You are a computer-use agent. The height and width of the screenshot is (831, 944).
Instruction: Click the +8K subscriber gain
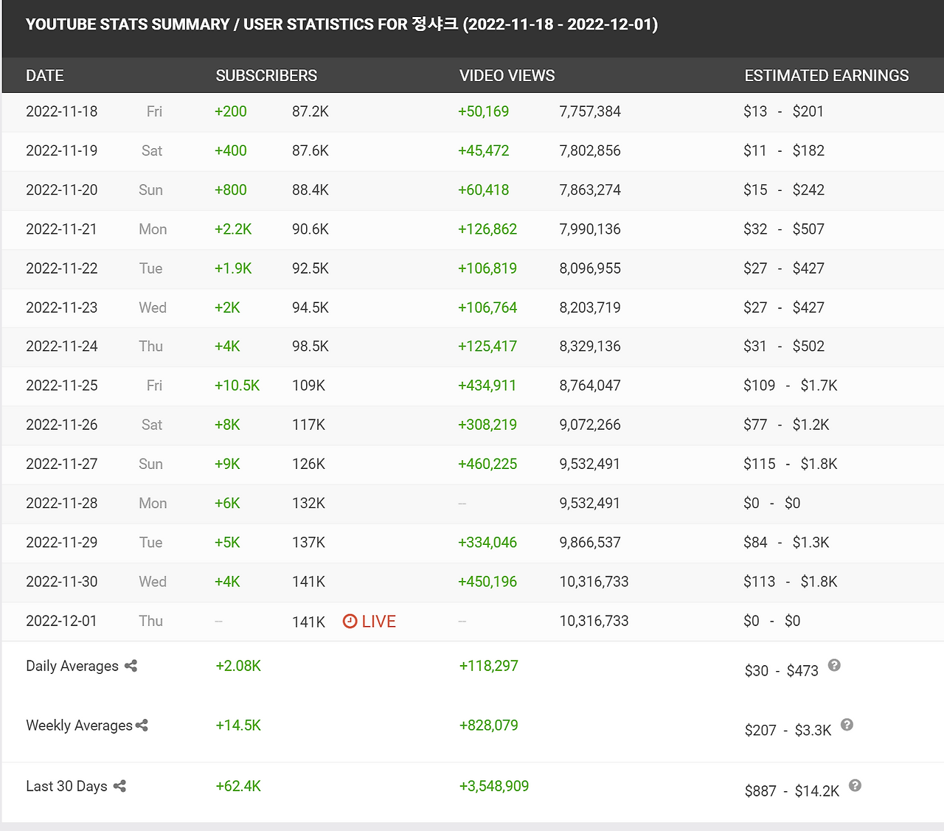227,425
